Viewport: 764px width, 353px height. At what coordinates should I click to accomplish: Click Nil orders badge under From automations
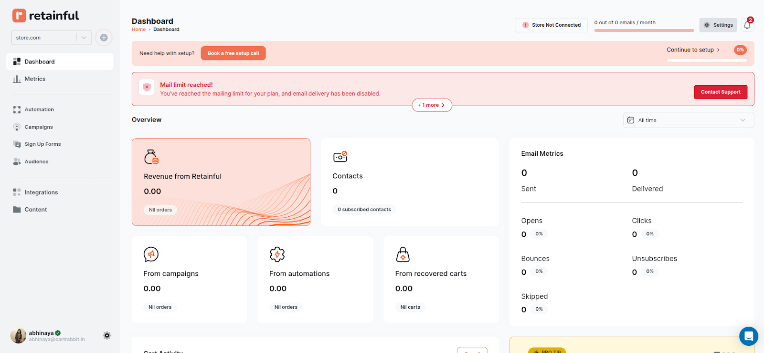[x=286, y=307]
